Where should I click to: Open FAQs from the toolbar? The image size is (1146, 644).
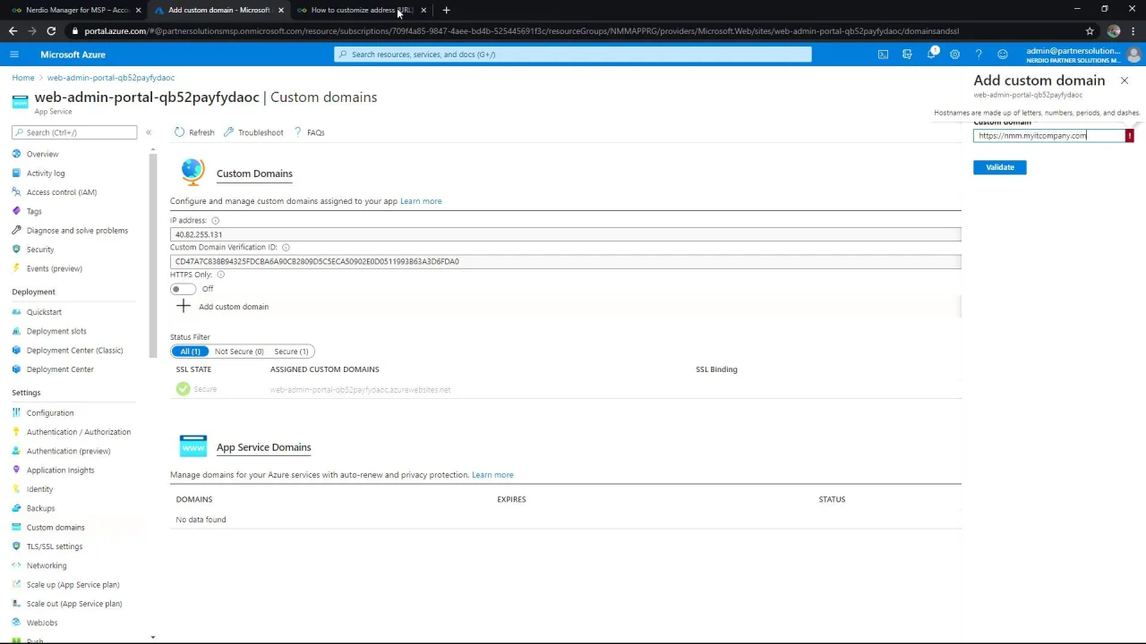click(x=309, y=132)
